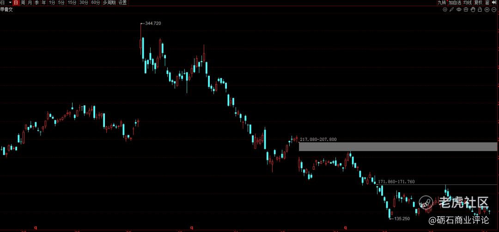The height and width of the screenshot is (232, 499).
Task: Select the gray price gap band
Action: (x=397, y=147)
